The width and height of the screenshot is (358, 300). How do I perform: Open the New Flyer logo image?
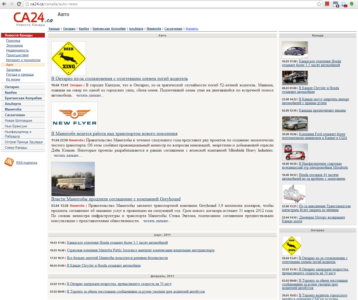point(74,116)
